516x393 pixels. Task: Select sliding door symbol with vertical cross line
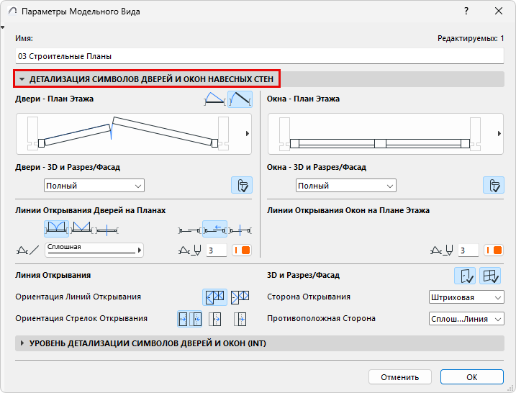[240, 230]
